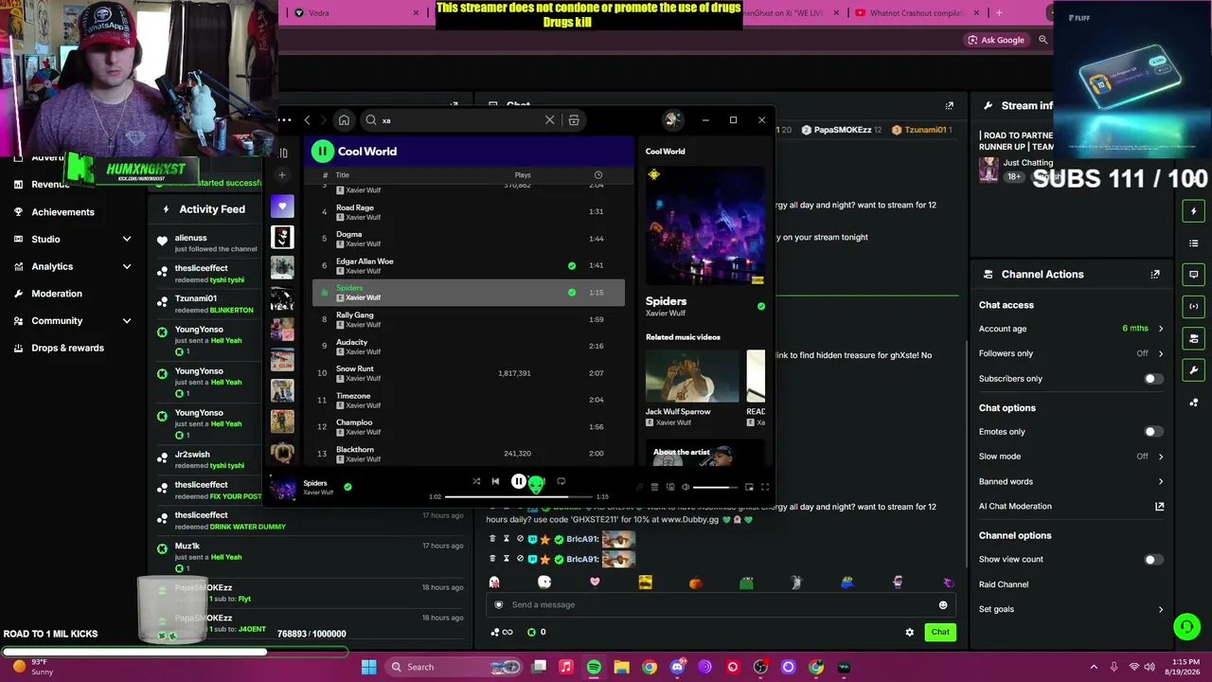Open Spotify from the Windows taskbar
Image resolution: width=1212 pixels, height=682 pixels.
(x=594, y=667)
